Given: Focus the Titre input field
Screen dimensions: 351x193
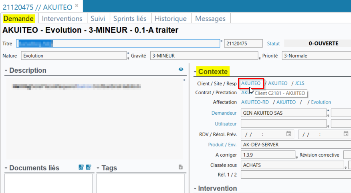Looking at the screenshot, I should [x=118, y=43].
